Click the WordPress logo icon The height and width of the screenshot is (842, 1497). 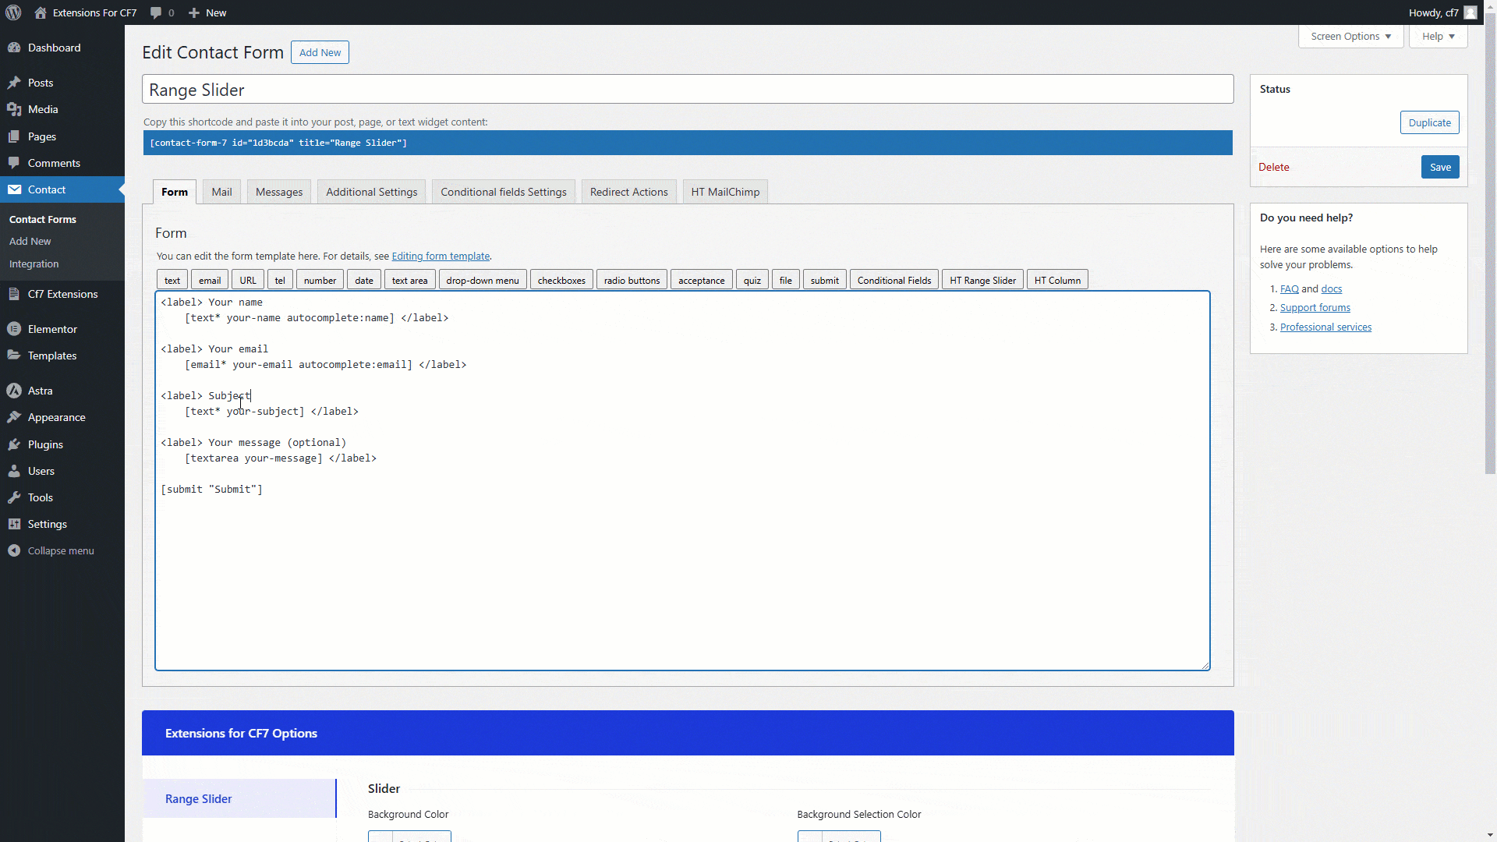(x=13, y=12)
